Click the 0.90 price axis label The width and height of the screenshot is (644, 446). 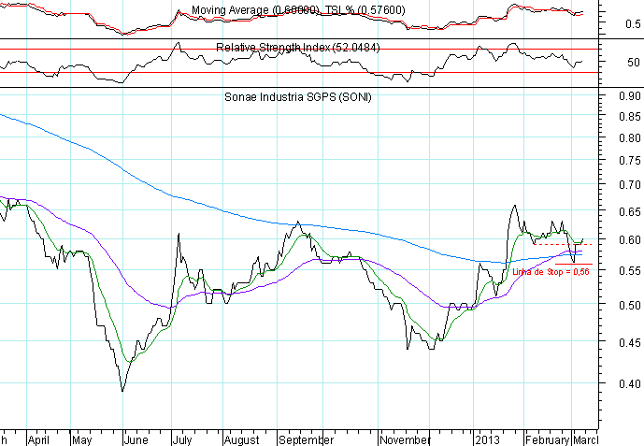point(630,96)
